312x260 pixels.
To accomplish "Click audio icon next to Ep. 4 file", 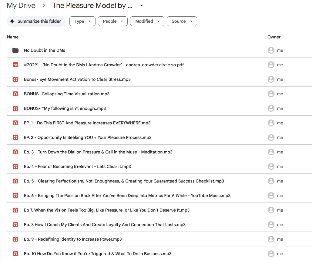I will (15, 166).
